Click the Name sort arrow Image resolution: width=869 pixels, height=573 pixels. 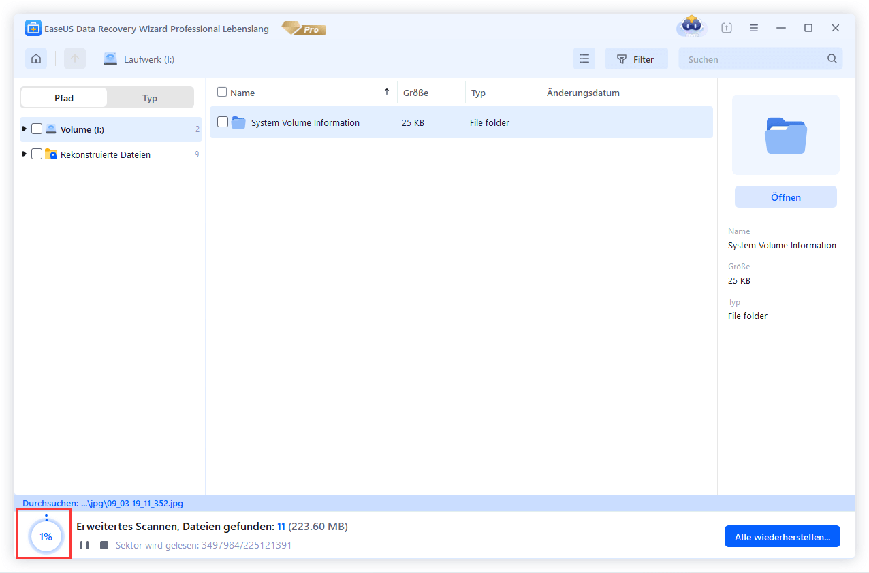[x=387, y=92]
